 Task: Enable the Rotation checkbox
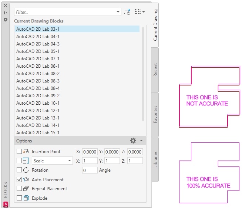(19, 170)
